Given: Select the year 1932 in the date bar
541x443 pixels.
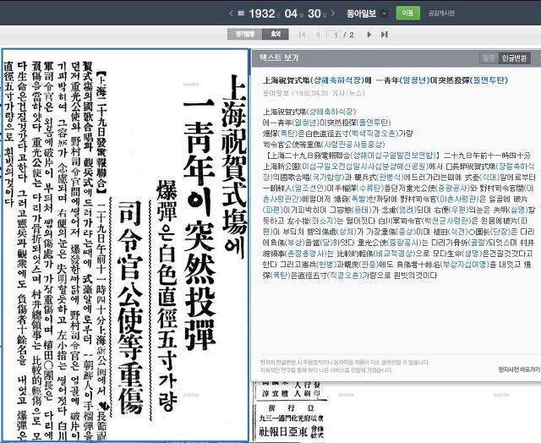Looking at the screenshot, I should tap(262, 14).
